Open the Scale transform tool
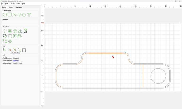182x109 pixels. (x=10, y=31)
